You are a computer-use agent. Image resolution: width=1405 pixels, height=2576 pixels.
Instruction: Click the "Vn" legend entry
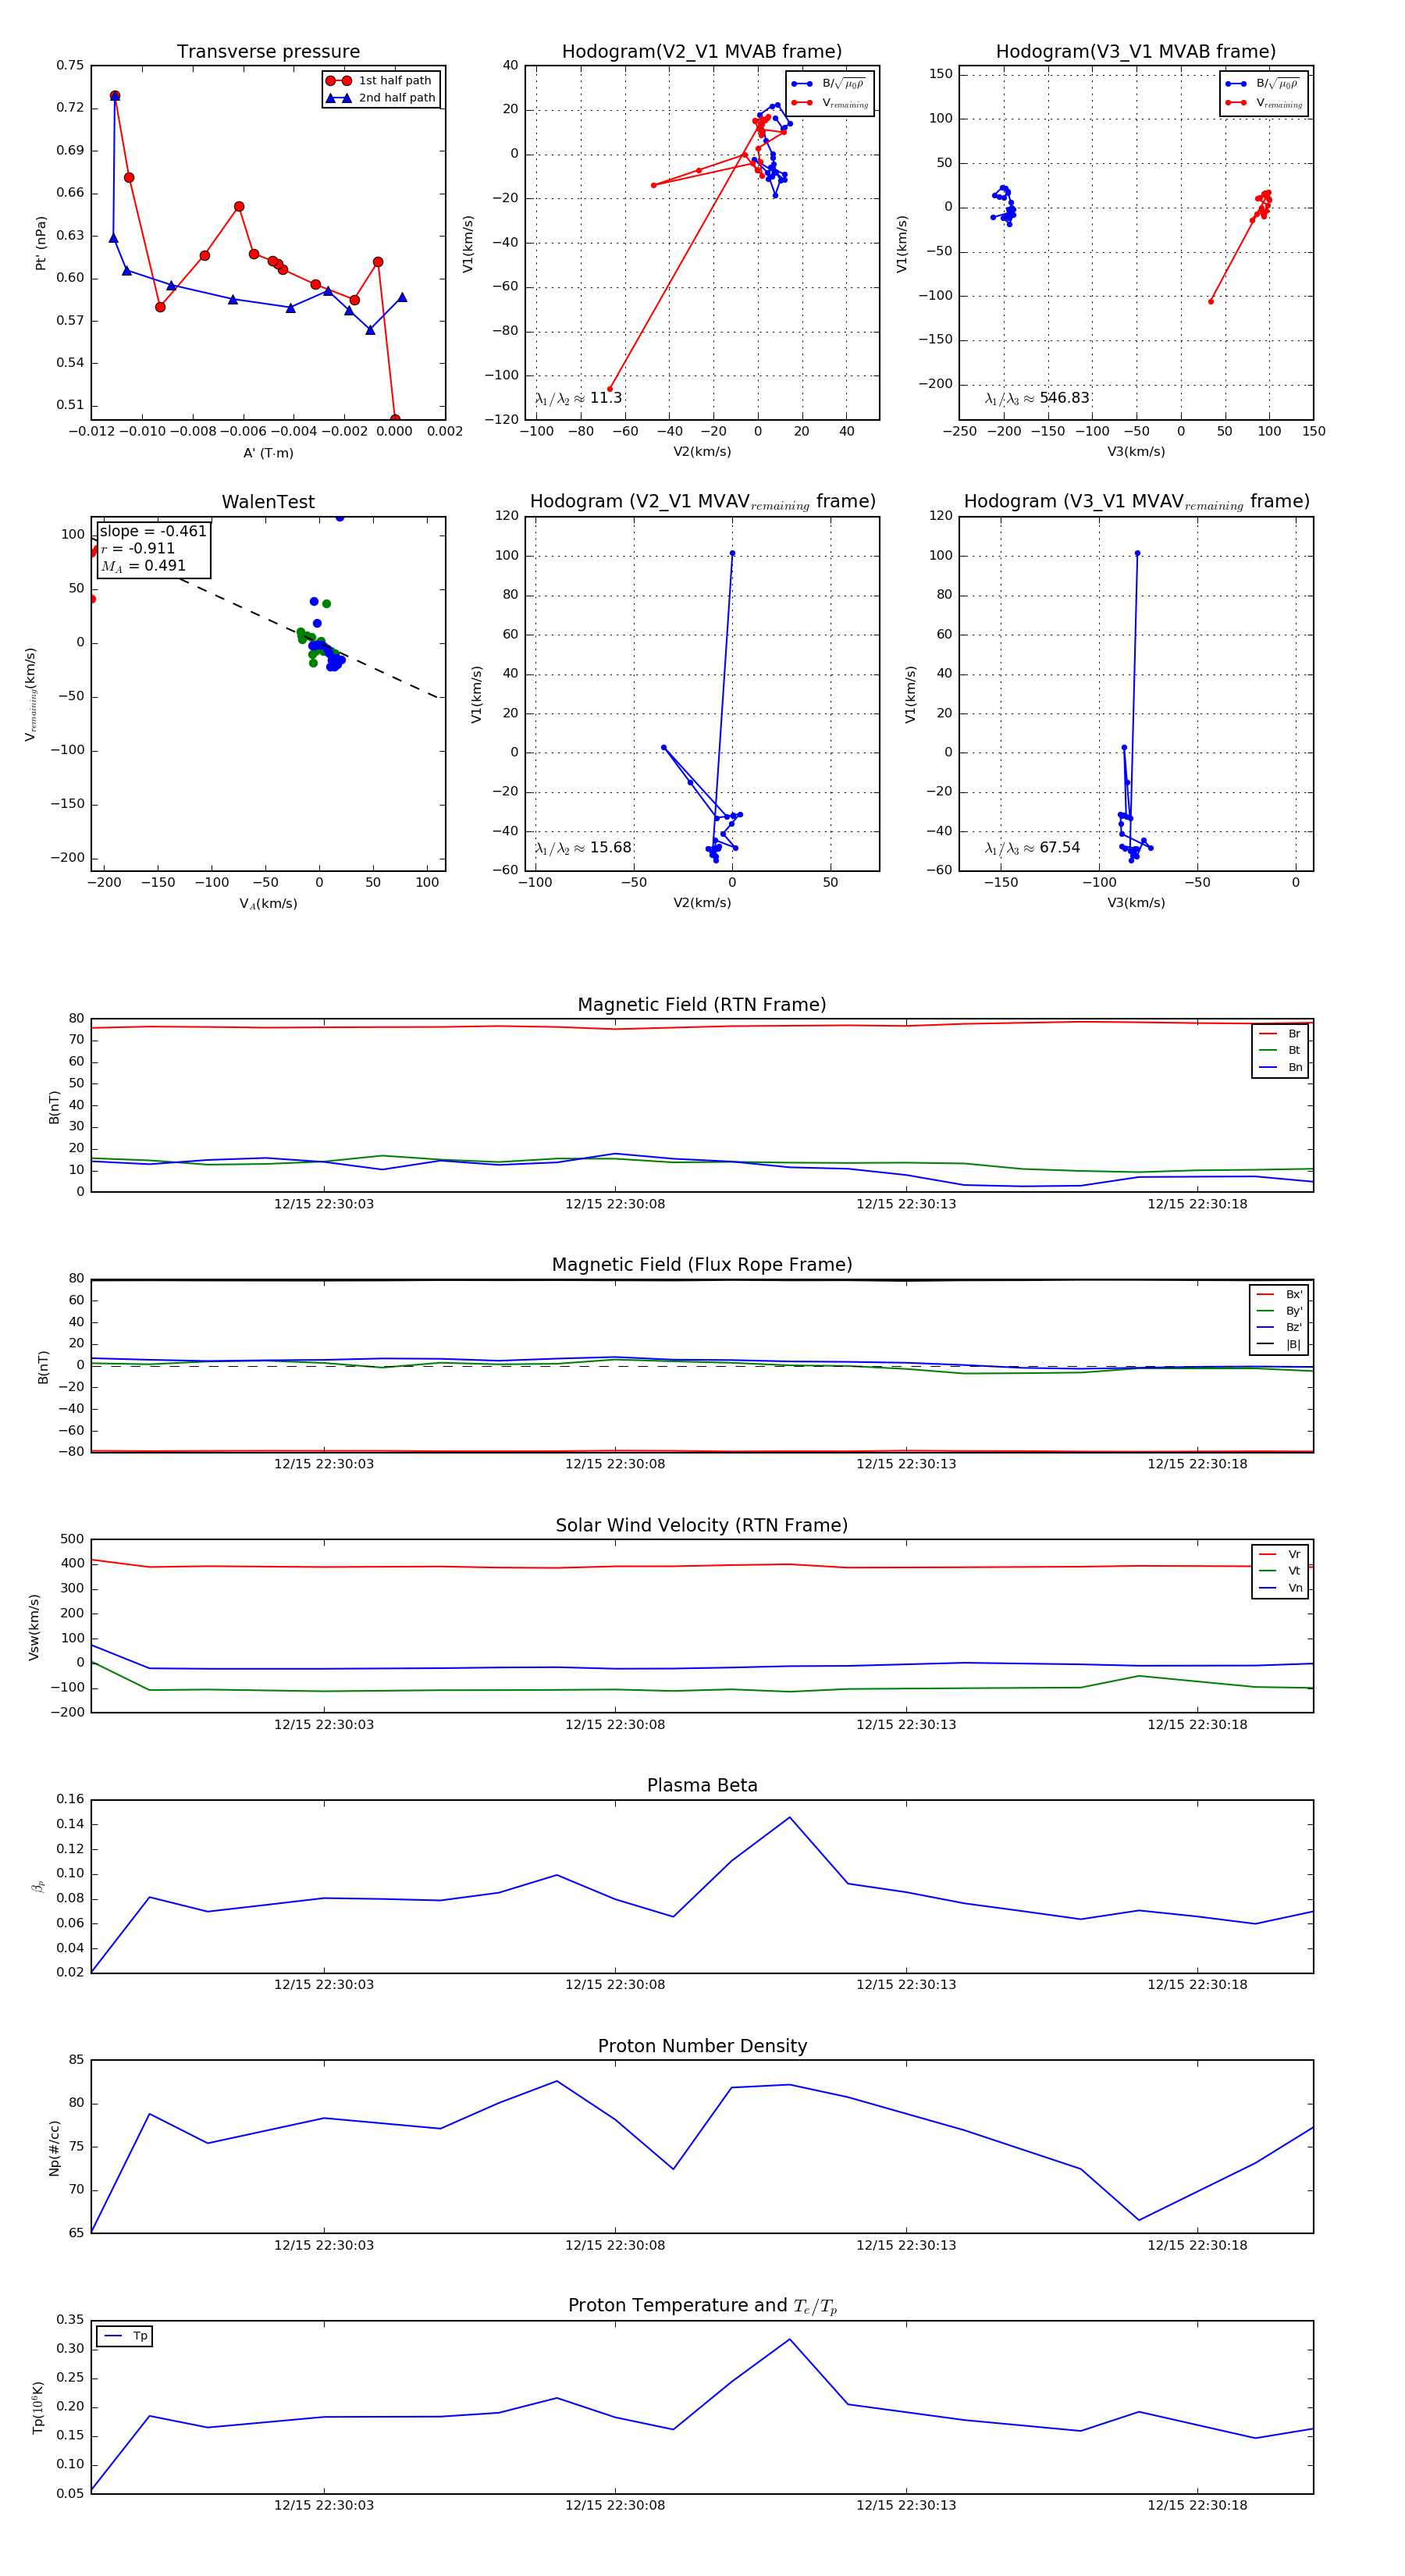pos(1281,1588)
